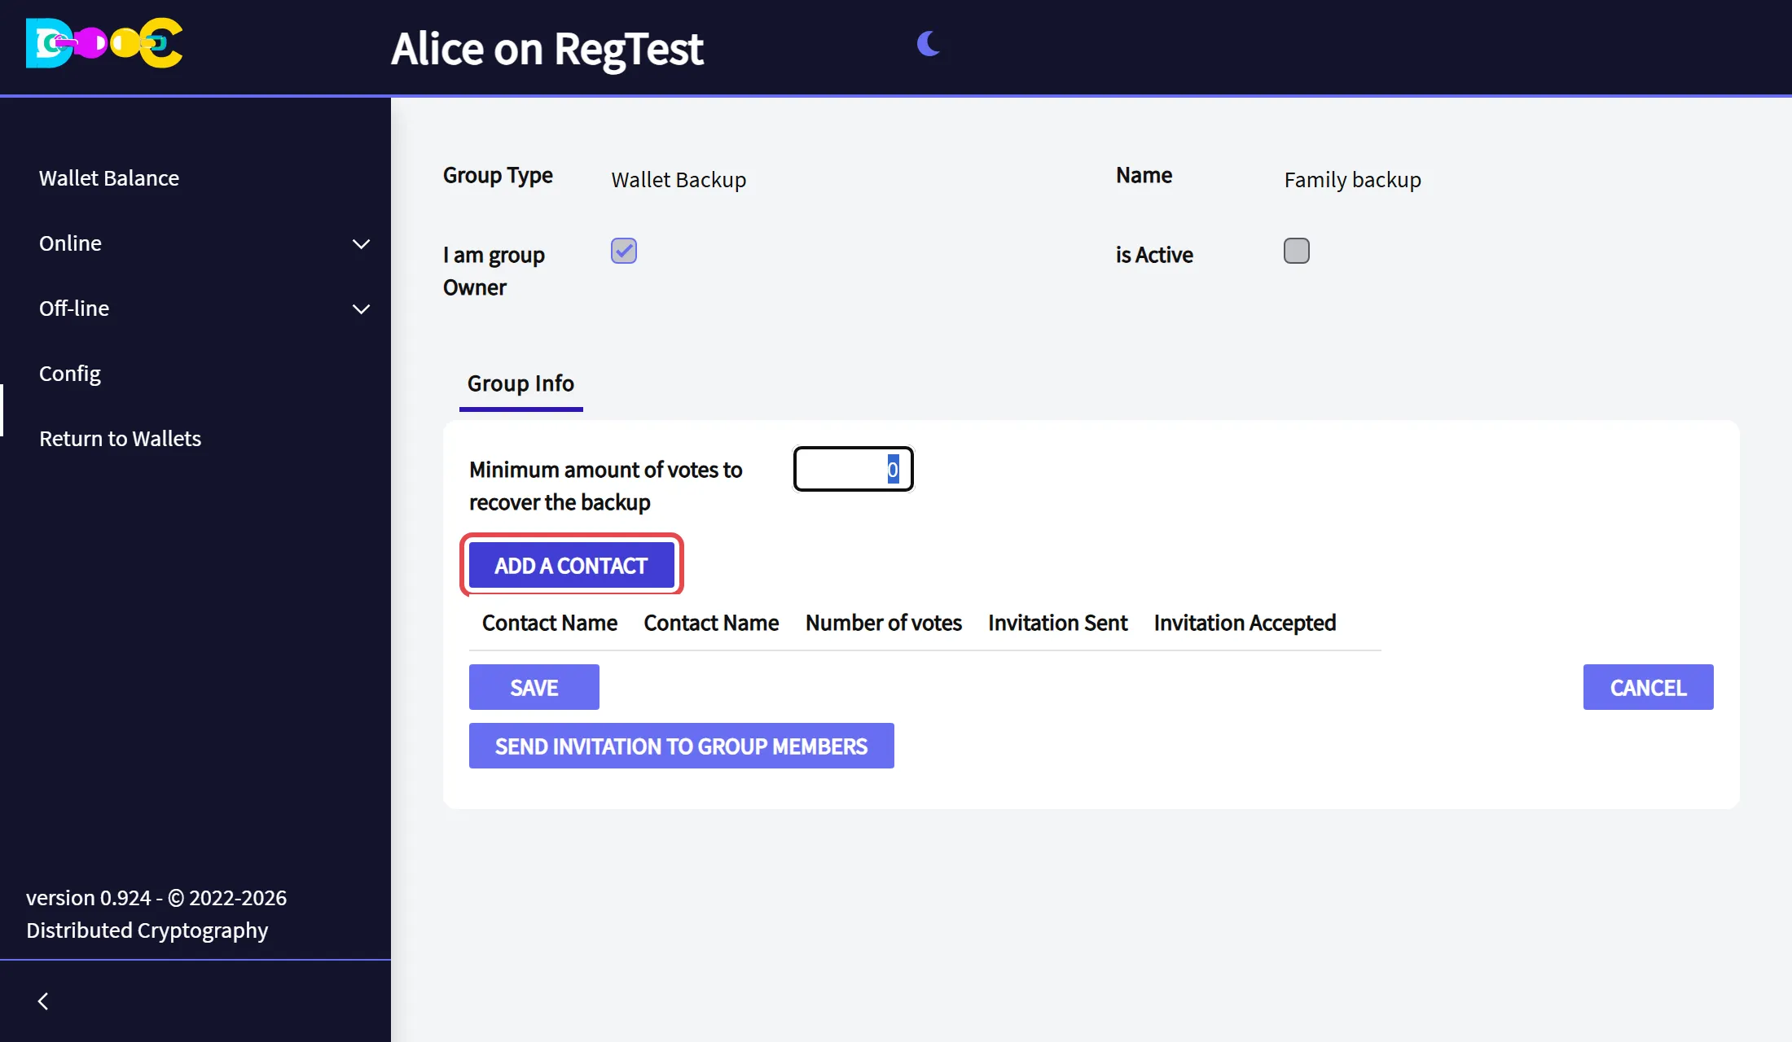The height and width of the screenshot is (1042, 1792).
Task: Click the Number of votes column header
Action: coord(884,623)
